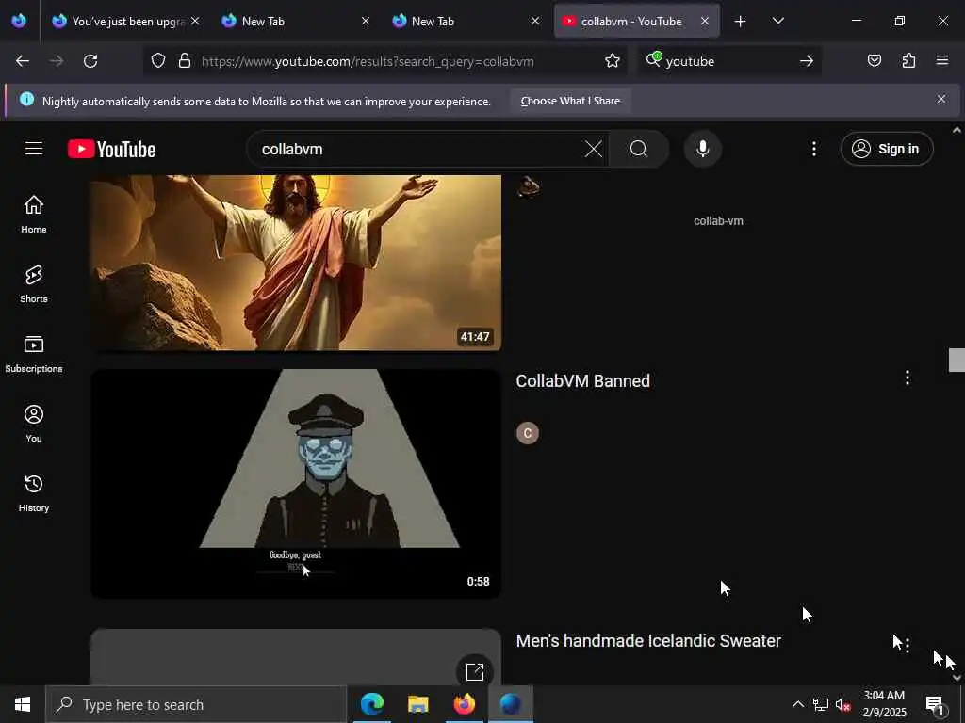
Task: Click the muted volume tray icon
Action: [842, 704]
